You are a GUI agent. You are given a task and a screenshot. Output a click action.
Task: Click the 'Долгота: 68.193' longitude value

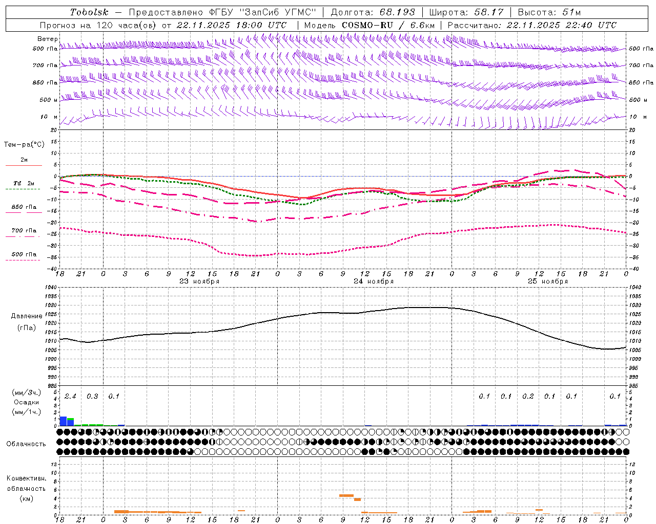(373, 12)
